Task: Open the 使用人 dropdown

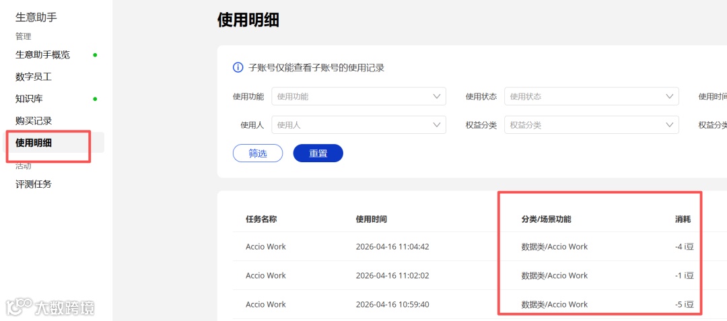Action: tap(359, 125)
